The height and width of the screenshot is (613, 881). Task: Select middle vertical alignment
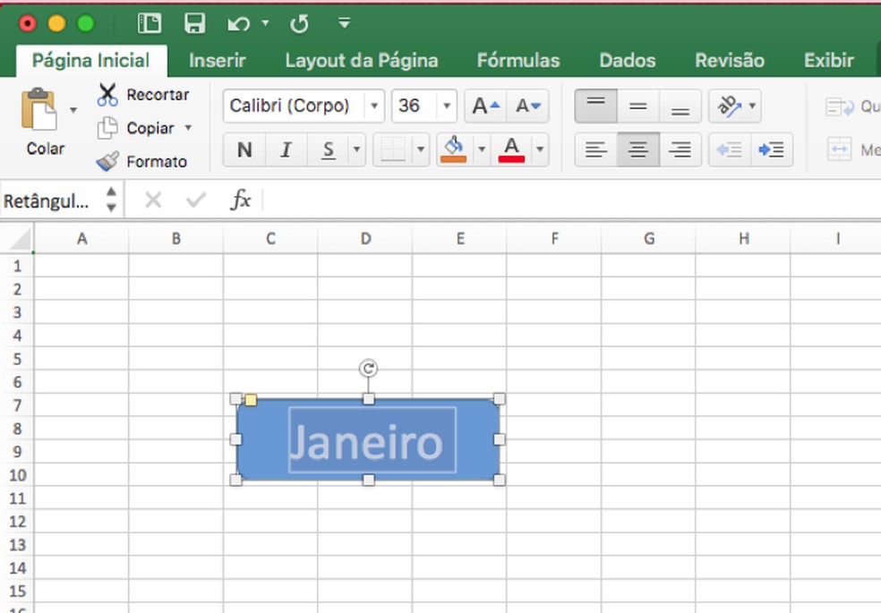638,106
